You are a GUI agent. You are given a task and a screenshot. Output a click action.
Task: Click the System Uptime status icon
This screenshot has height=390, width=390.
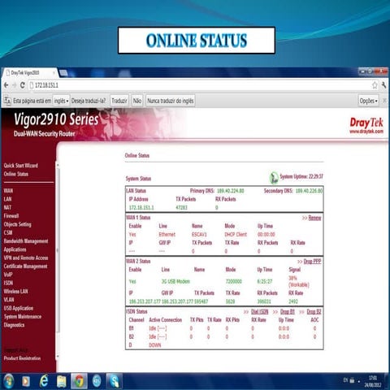coord(274,178)
